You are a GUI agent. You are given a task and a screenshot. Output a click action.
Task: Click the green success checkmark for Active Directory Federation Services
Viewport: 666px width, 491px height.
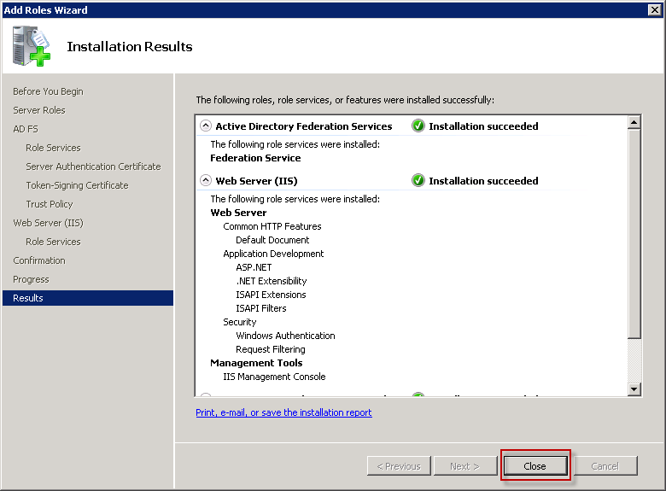pos(418,126)
